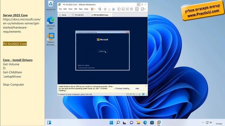Toggle the library sidebar view icon
Viewport: 225px width, 126px height.
point(119,9)
